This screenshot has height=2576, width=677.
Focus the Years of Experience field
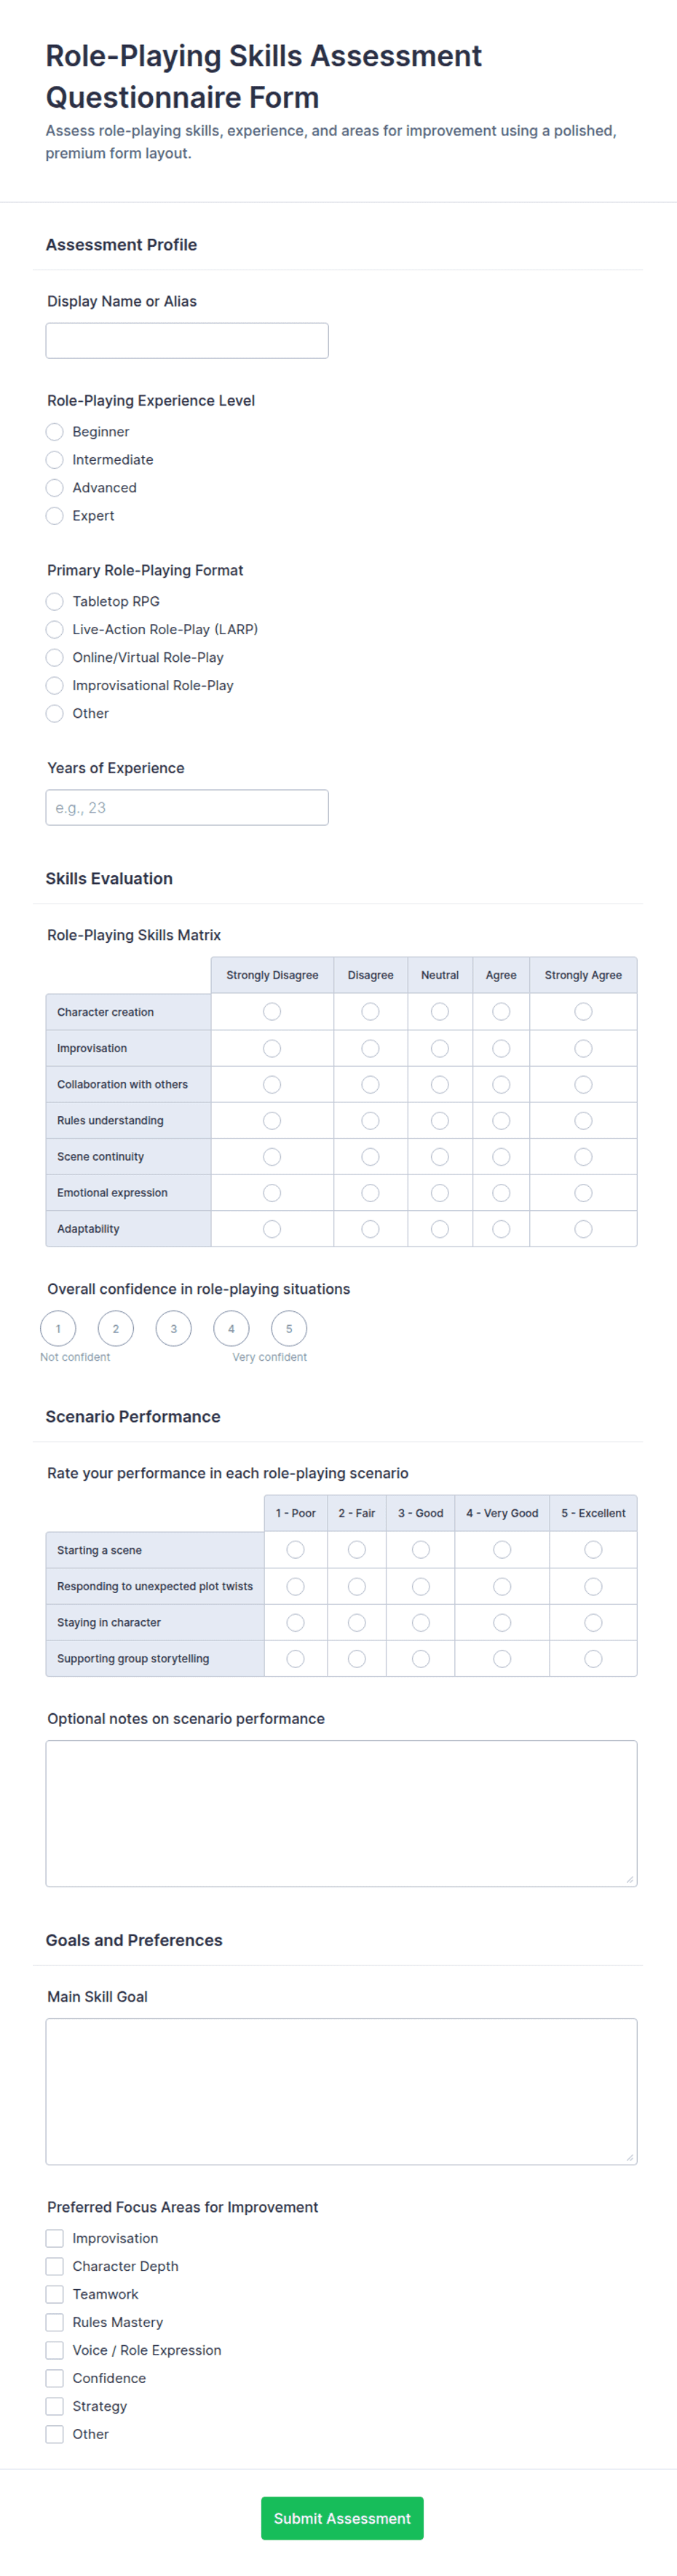tap(187, 807)
